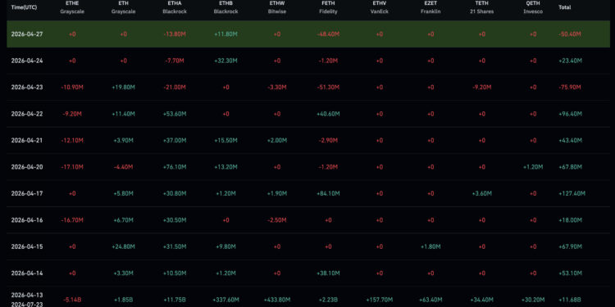Select the -10.90M ETHE value

(x=72, y=88)
